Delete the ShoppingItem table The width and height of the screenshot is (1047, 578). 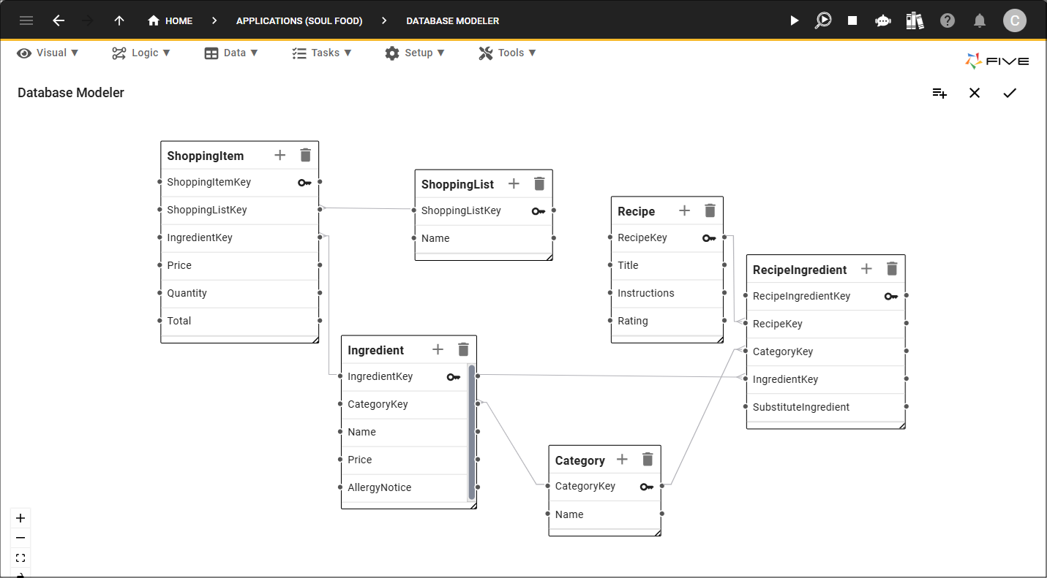click(x=306, y=155)
